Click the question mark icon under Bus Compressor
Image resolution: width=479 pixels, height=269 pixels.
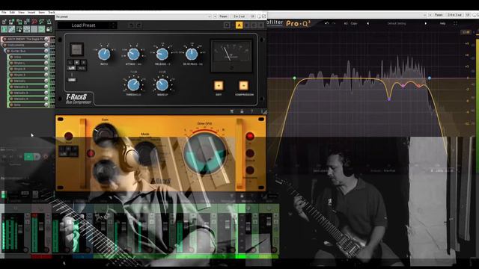click(251, 111)
